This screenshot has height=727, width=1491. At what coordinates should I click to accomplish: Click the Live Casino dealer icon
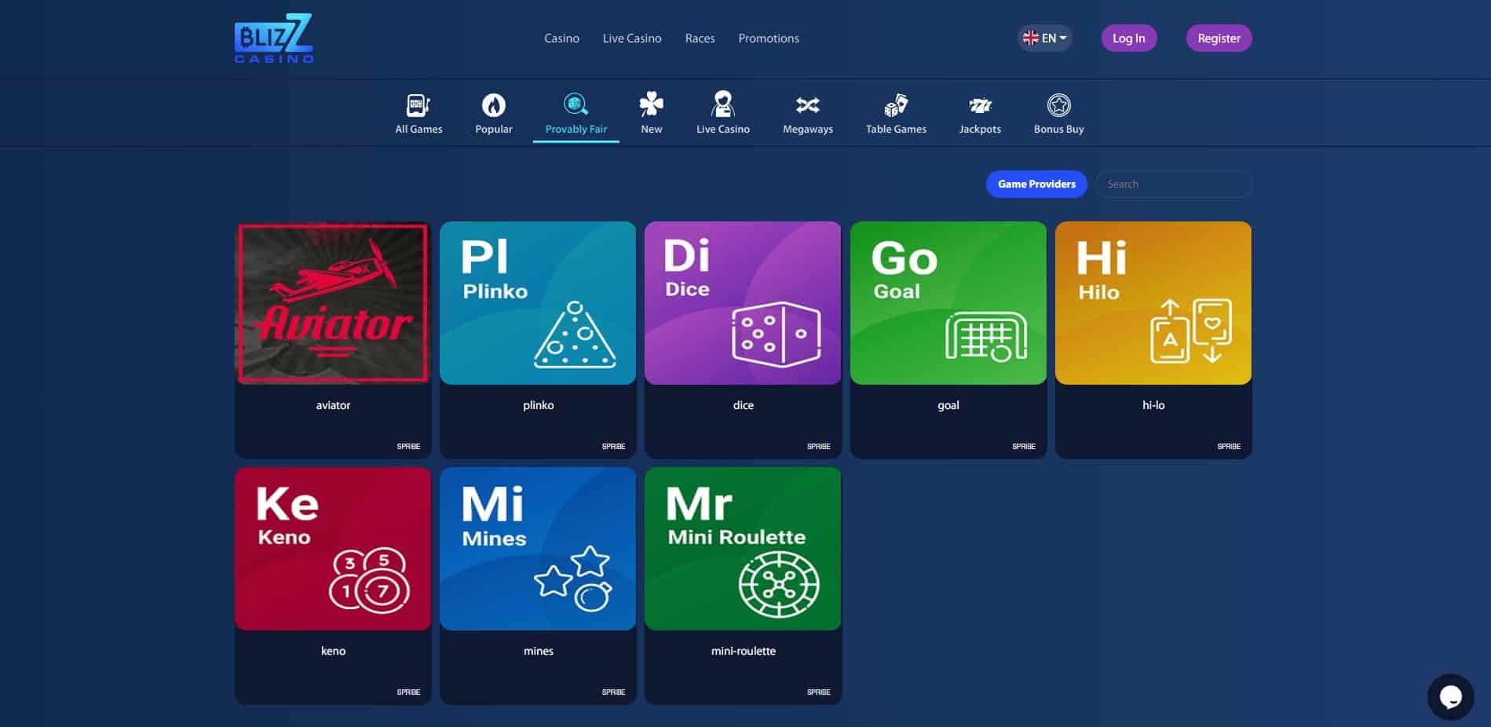(x=722, y=104)
